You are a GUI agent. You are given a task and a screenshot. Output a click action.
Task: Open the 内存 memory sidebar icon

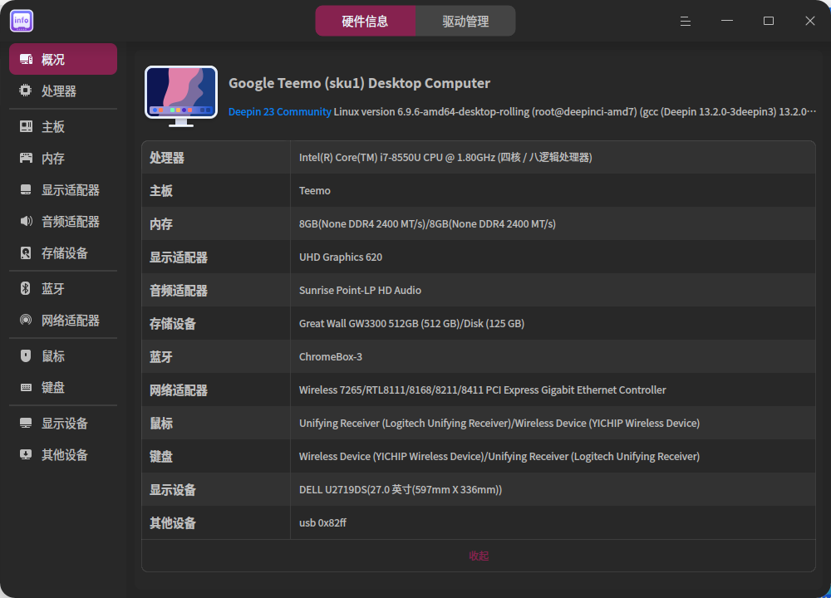[26, 158]
